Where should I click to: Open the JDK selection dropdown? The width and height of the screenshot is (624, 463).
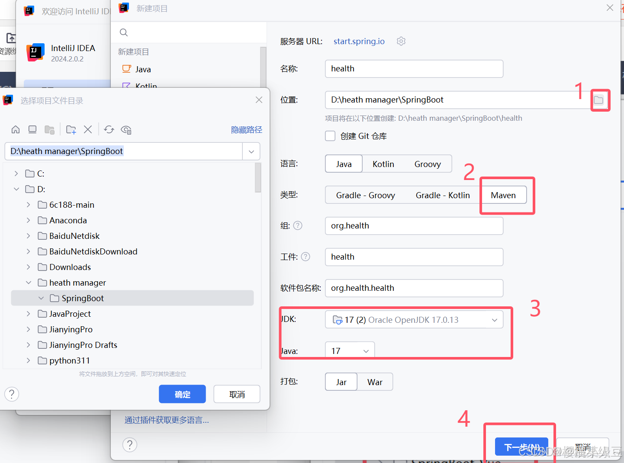click(414, 320)
